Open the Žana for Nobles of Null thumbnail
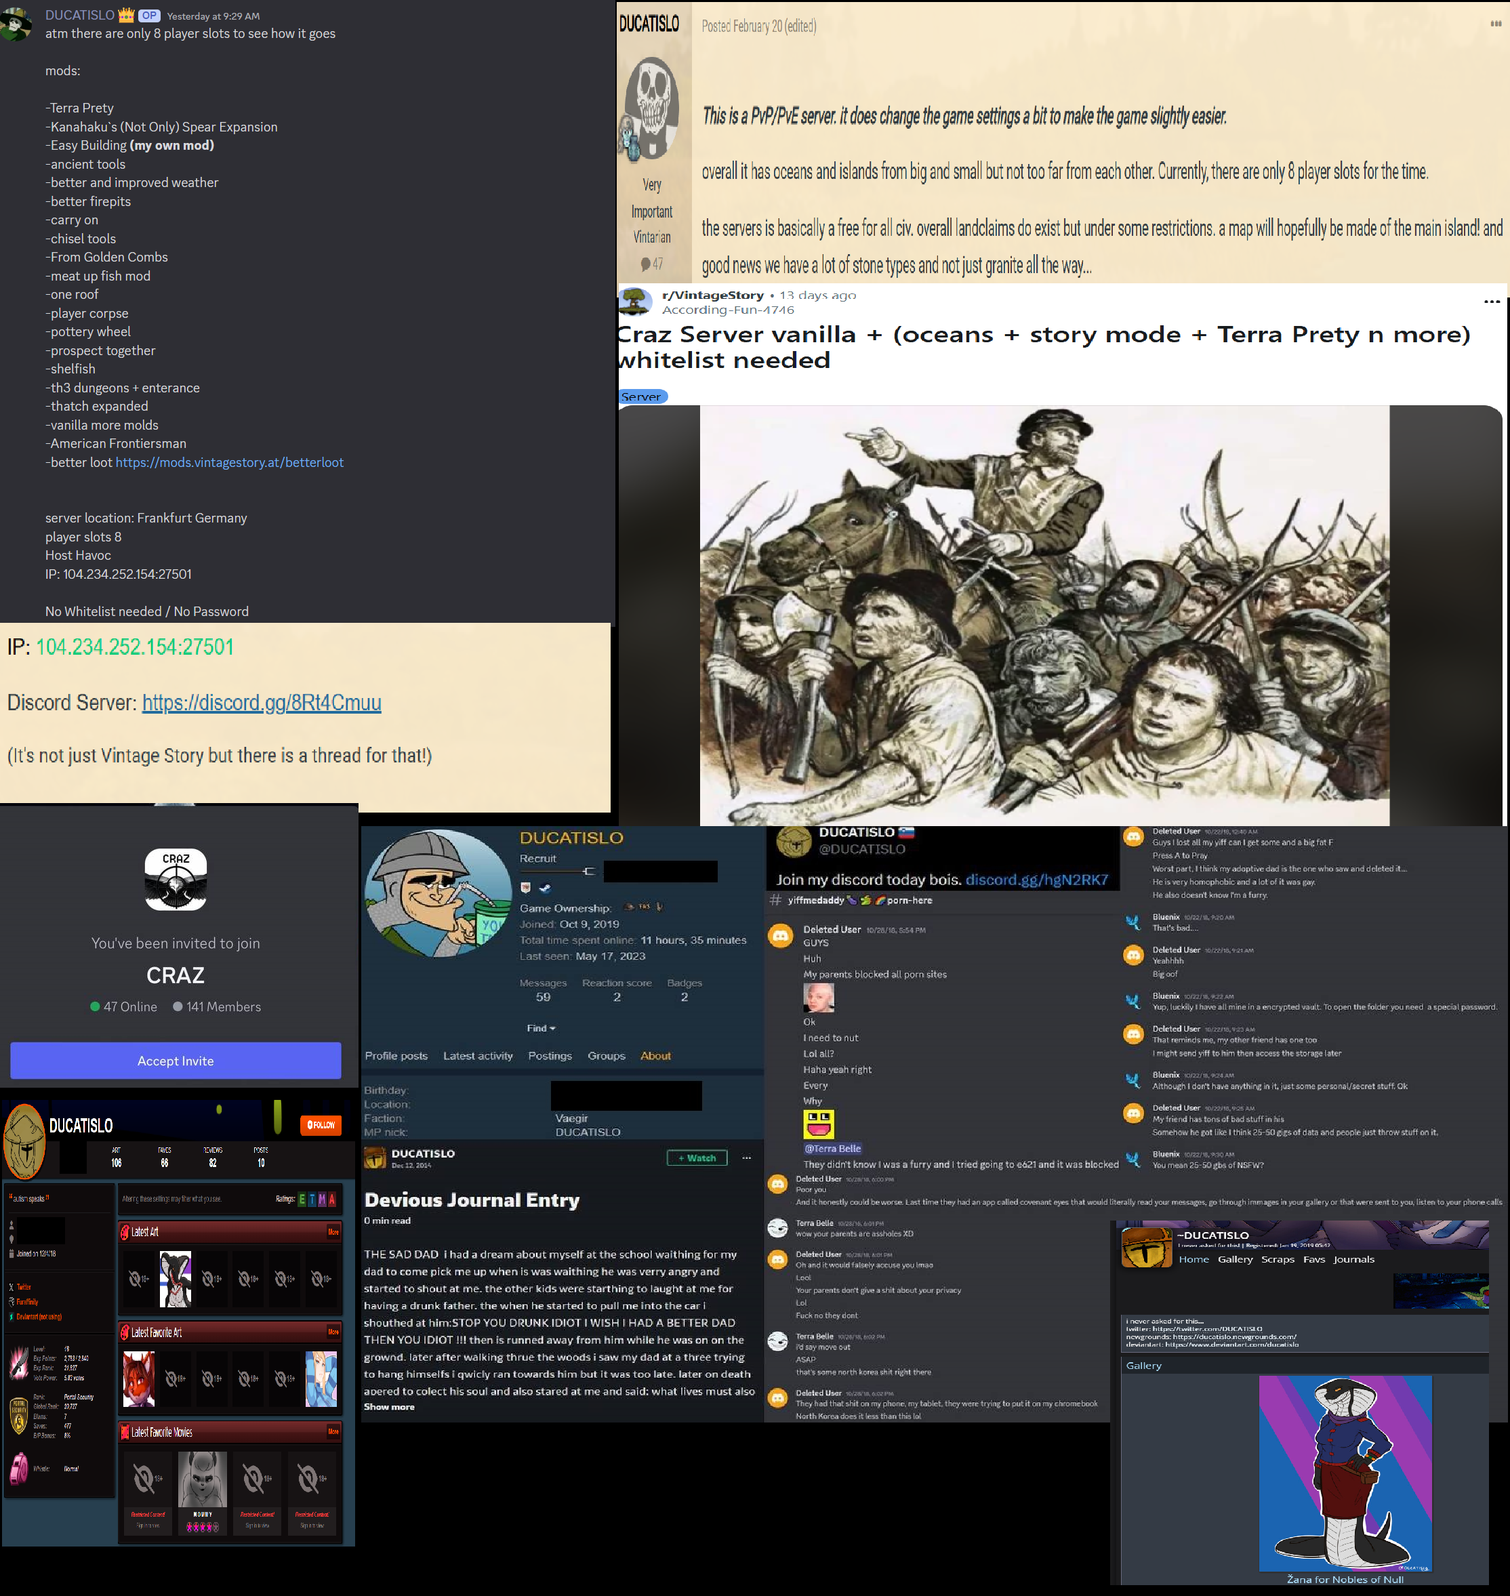This screenshot has width=1510, height=1596. pos(1345,1473)
